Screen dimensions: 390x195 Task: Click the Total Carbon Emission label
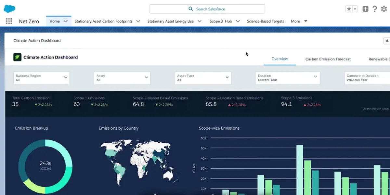(x=31, y=98)
